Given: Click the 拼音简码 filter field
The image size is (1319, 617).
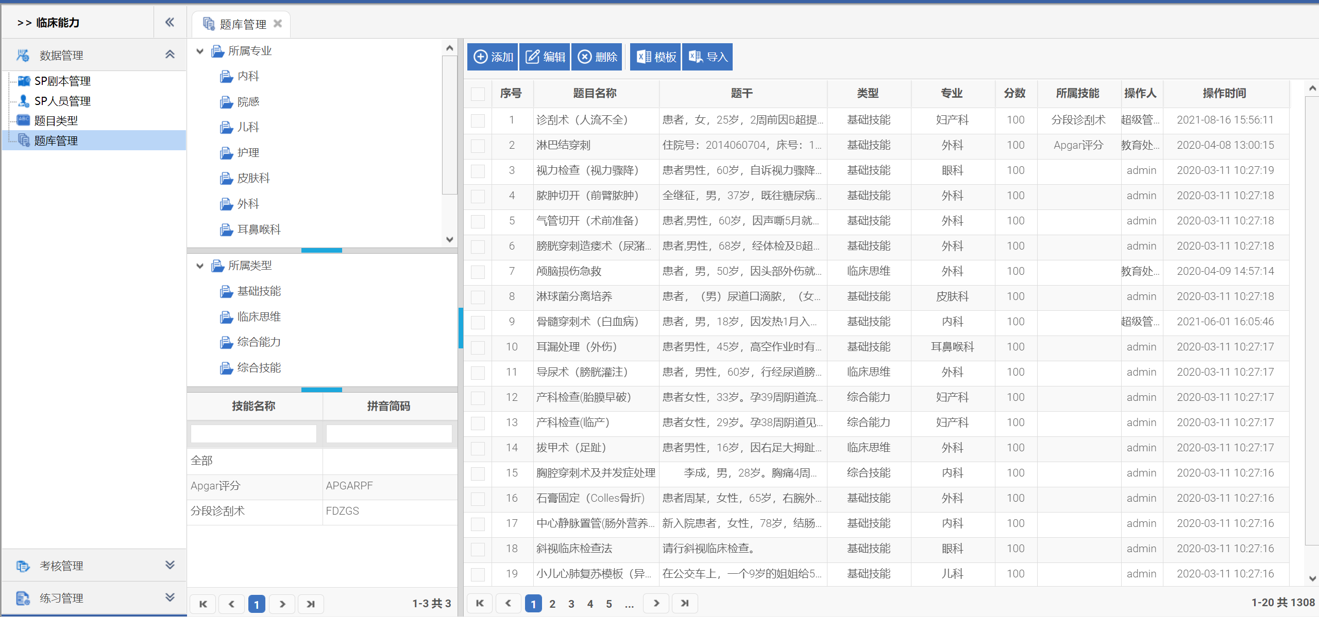Looking at the screenshot, I should point(390,433).
